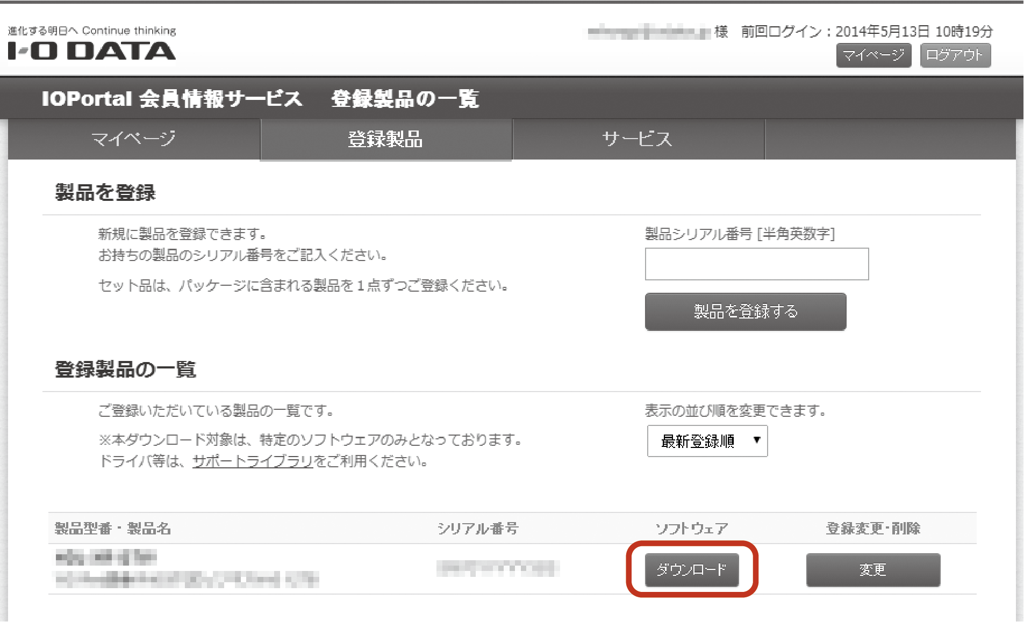Select the 登録製品 navigation tab
Viewport: 1024px width, 622px height.
coord(385,139)
